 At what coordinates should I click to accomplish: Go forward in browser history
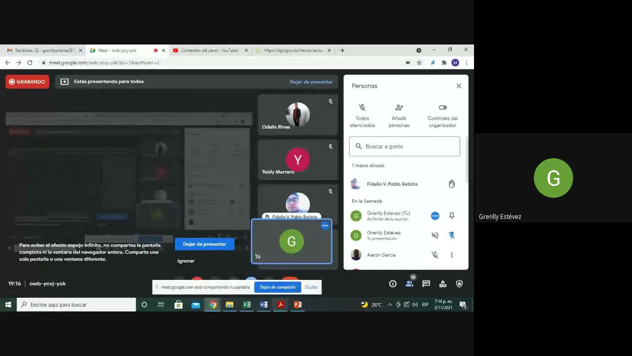[x=19, y=63]
